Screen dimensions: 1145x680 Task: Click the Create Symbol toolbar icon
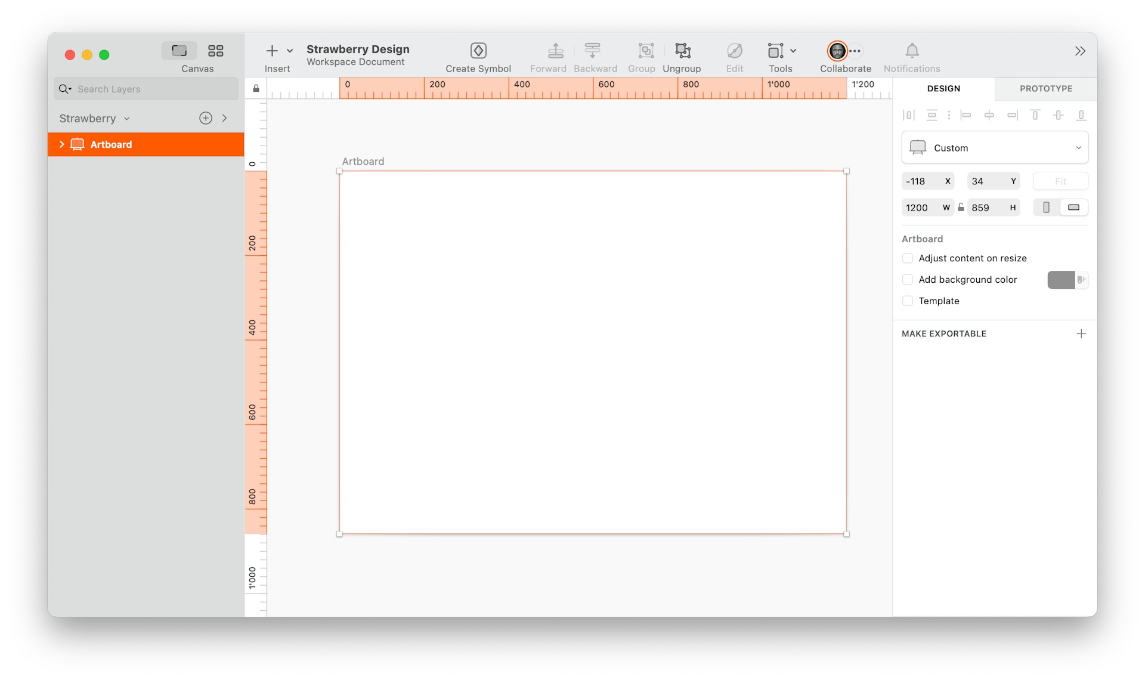point(478,51)
